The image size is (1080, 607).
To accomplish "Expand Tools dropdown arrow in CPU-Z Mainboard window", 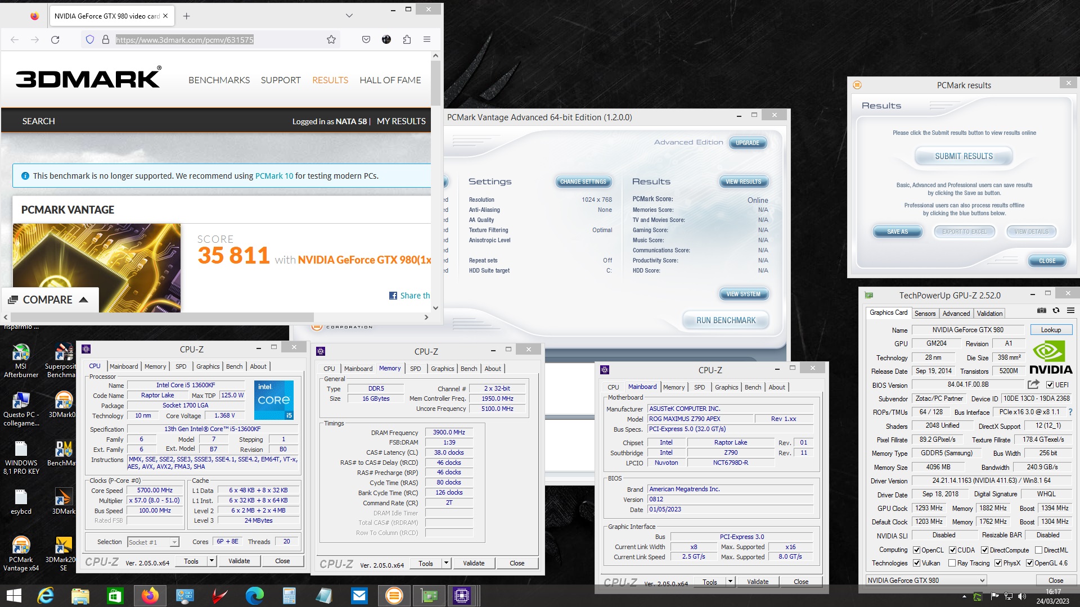I will [730, 582].
